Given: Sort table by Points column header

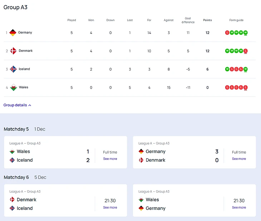Looking at the screenshot, I should (207, 20).
